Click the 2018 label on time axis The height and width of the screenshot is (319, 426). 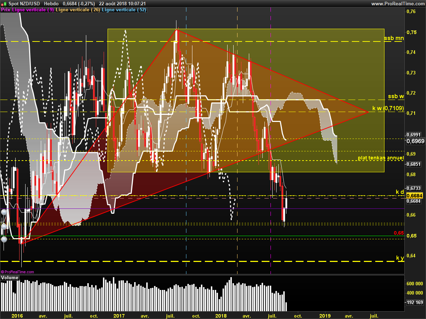point(221,315)
